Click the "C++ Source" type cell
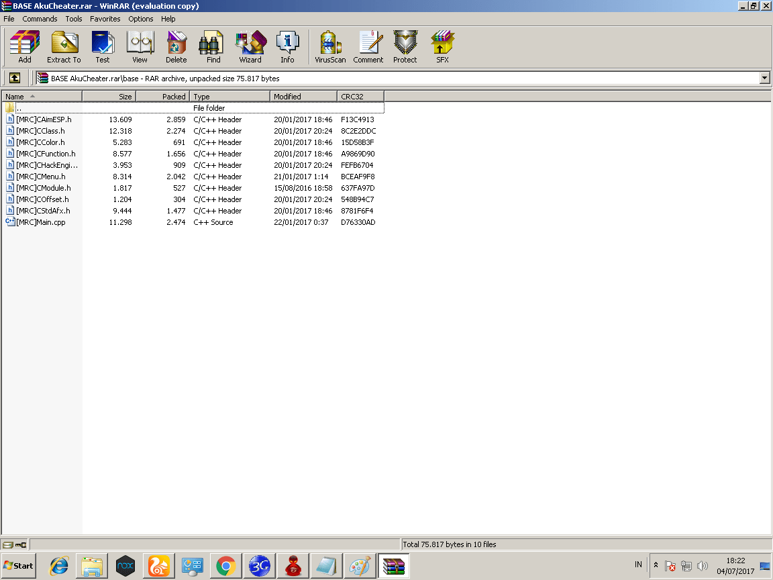 (x=213, y=222)
